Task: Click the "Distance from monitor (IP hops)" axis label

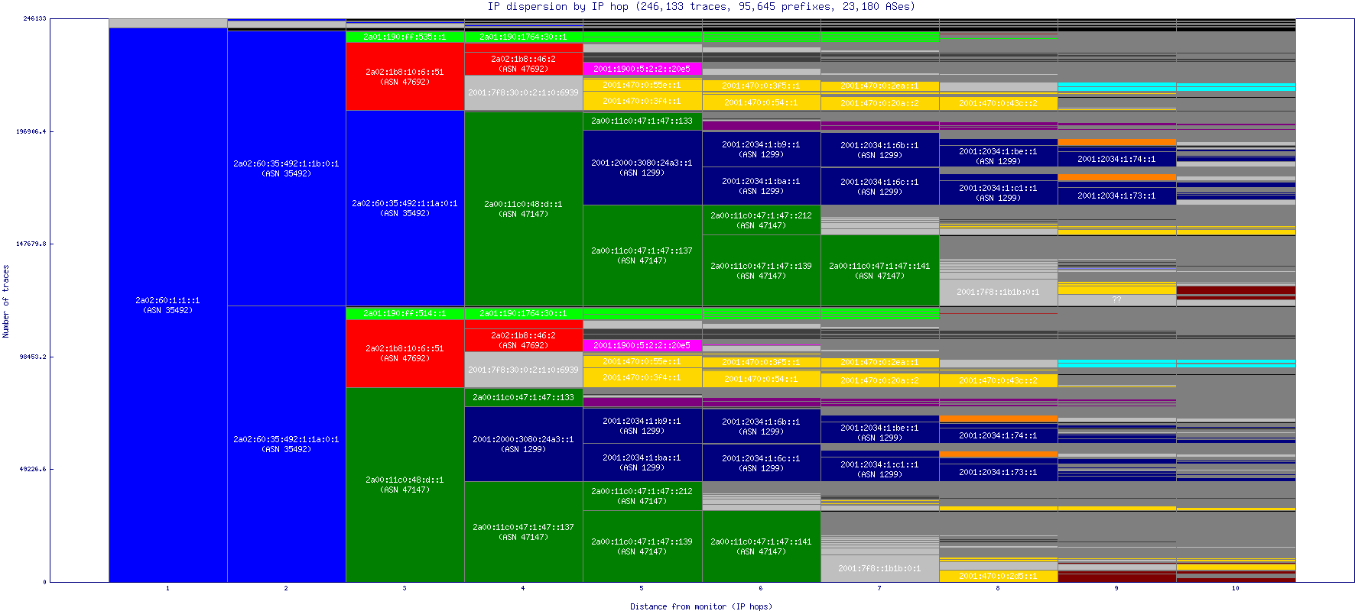Action: coord(701,606)
